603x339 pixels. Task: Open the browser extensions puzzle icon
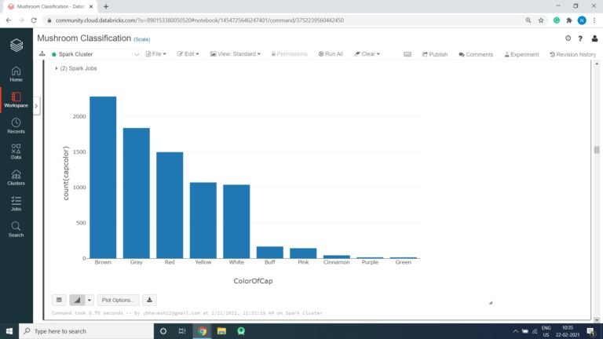[569, 20]
